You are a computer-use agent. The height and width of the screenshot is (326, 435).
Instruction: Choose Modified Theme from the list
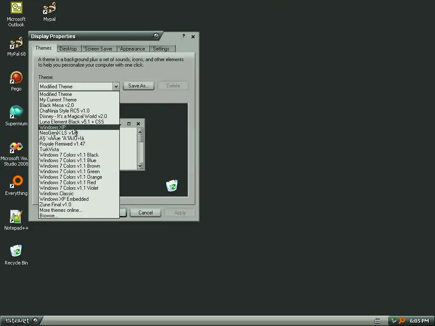coord(79,94)
